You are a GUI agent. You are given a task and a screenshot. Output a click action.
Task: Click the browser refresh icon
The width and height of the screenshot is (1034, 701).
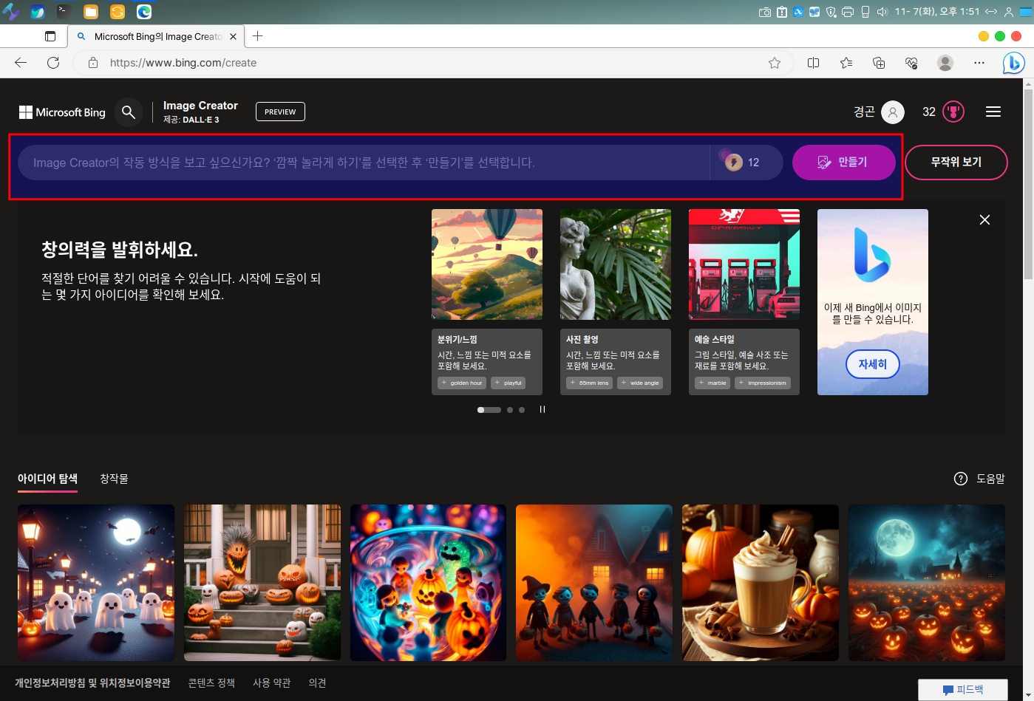point(53,63)
